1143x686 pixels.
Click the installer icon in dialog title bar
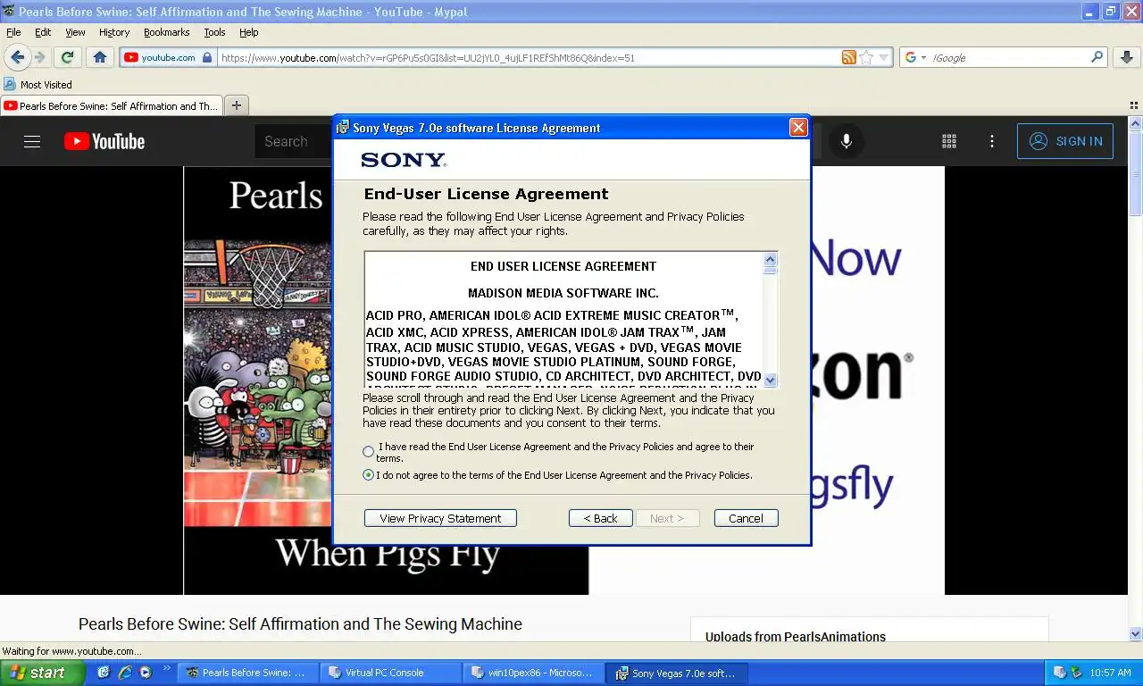(x=343, y=128)
